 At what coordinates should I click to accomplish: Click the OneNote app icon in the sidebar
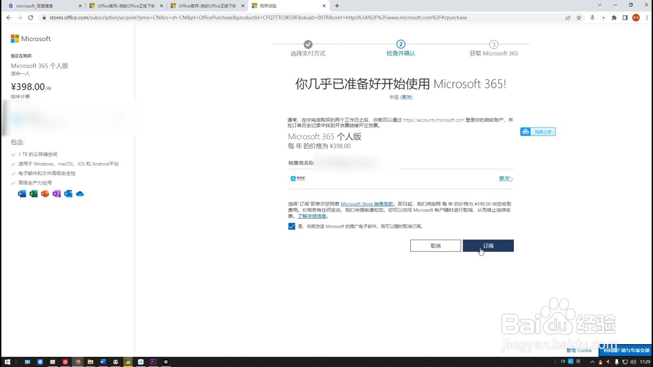click(x=57, y=194)
